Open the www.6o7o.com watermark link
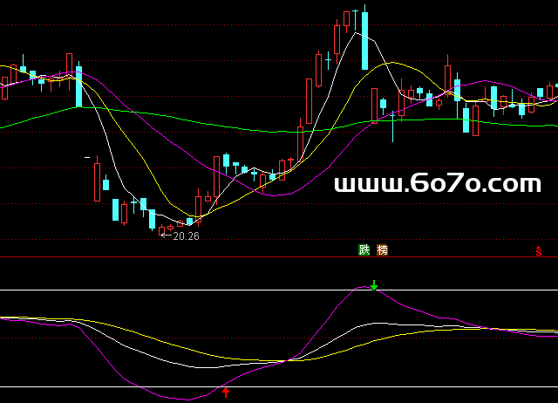The height and width of the screenshot is (403, 558). (x=438, y=184)
